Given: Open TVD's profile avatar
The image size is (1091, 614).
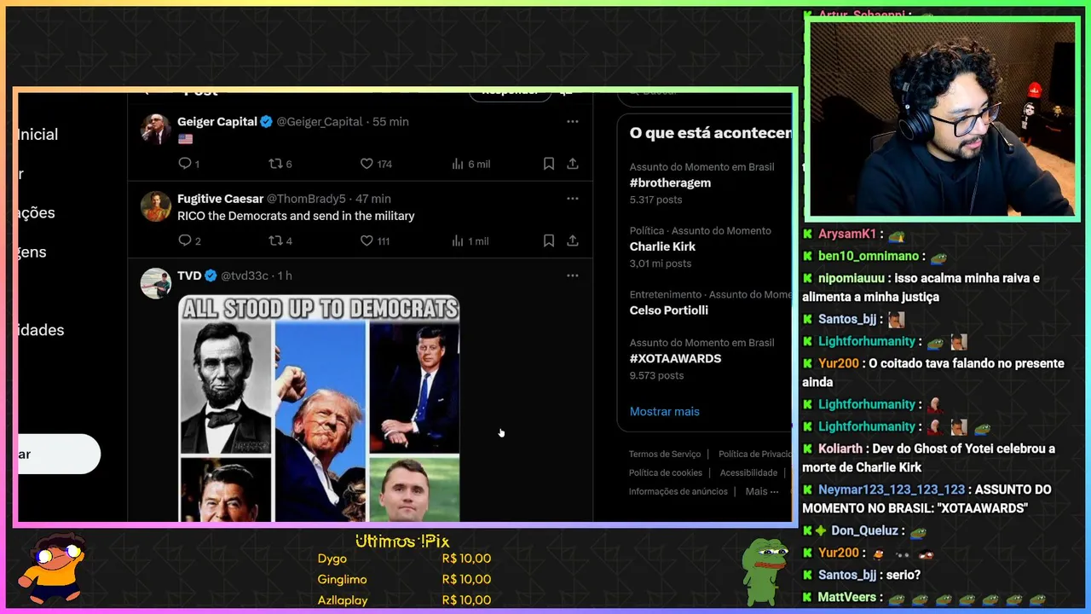Looking at the screenshot, I should coord(156,283).
